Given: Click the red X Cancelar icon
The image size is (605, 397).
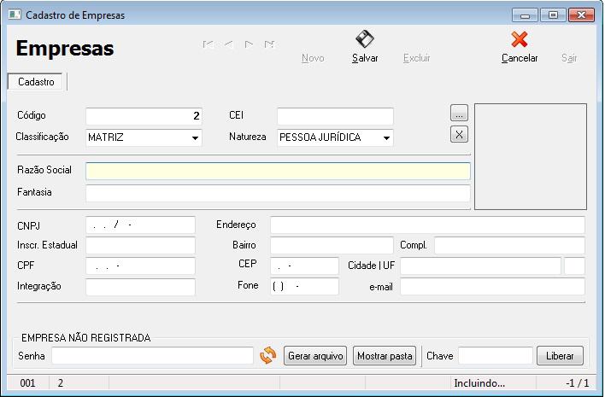Looking at the screenshot, I should (519, 39).
